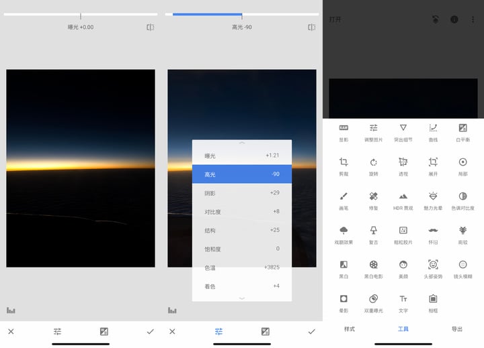Collapse adjustment list with the top chevron
The height and width of the screenshot is (348, 484).
tap(242, 143)
